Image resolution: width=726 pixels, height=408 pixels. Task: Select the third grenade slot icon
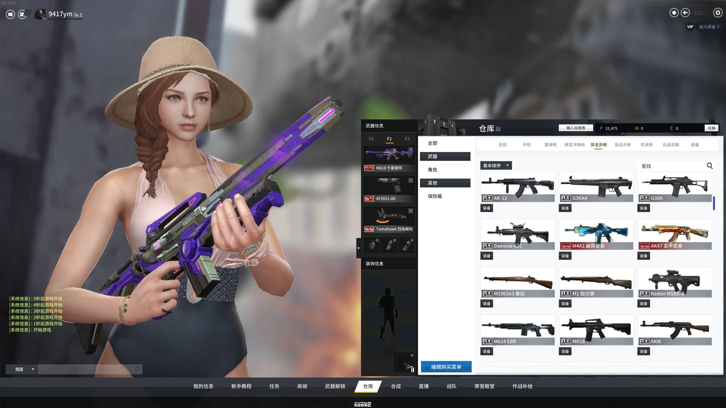pyautogui.click(x=407, y=245)
